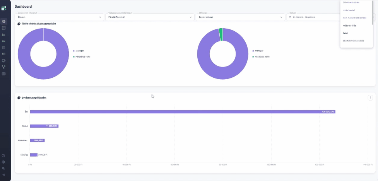
Task: Open the Dátum date range field
Action: pyautogui.click(x=313, y=17)
